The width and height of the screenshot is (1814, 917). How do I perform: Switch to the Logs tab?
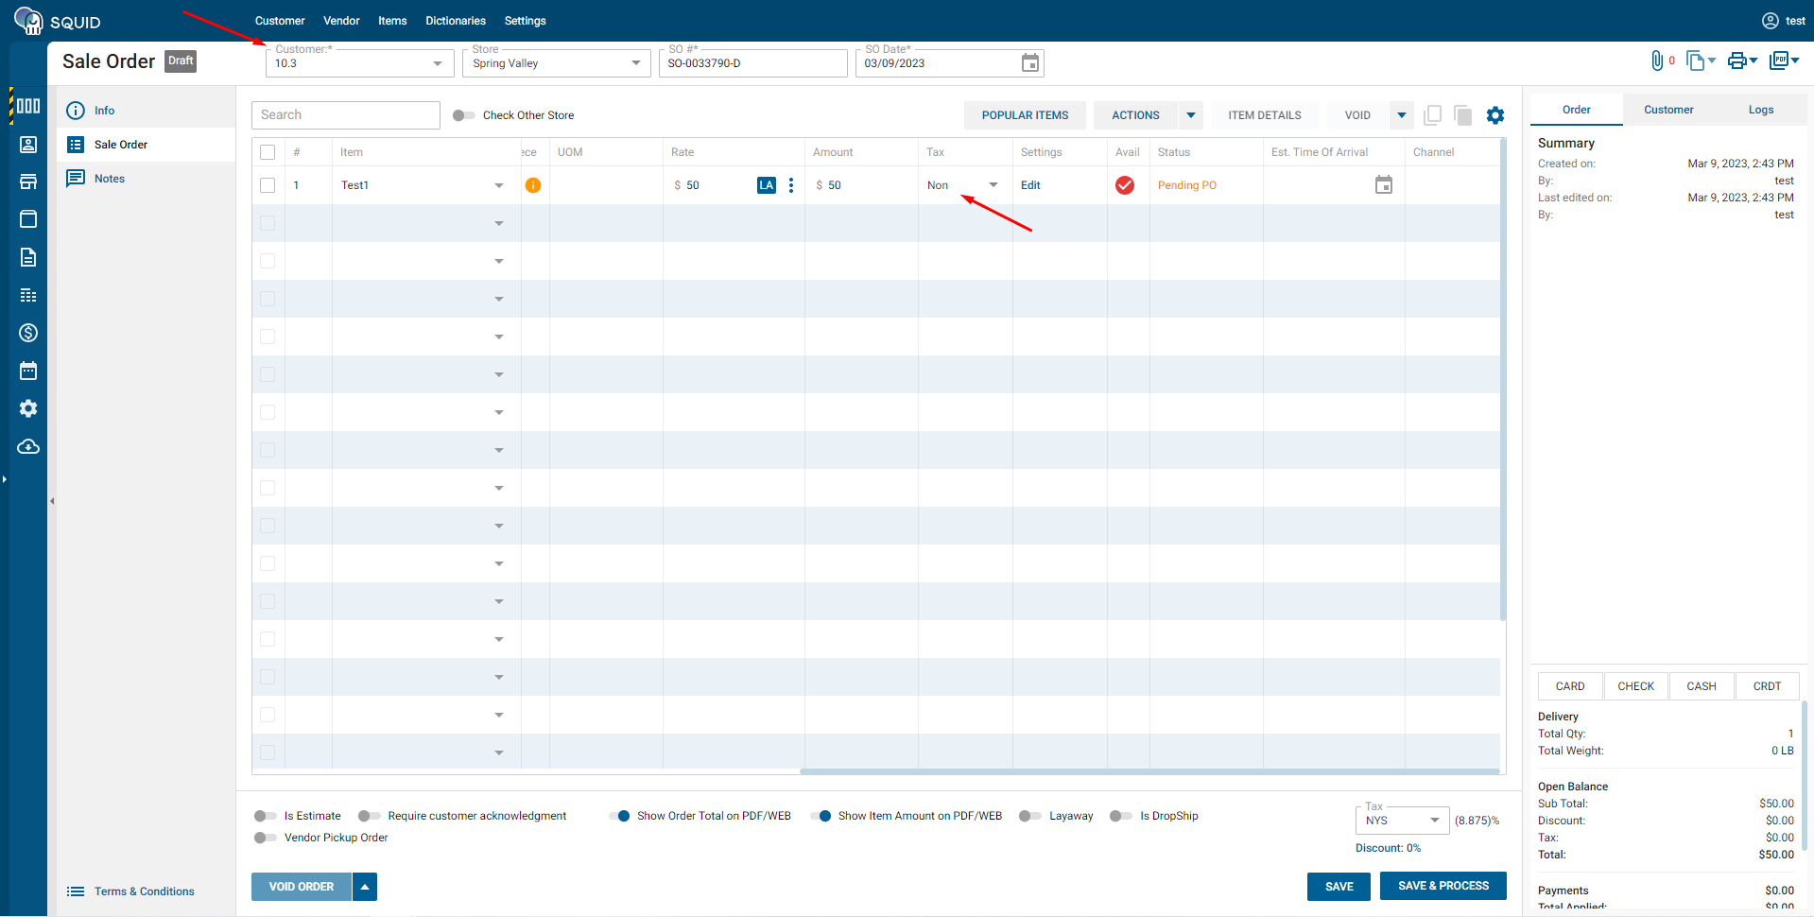[1760, 110]
